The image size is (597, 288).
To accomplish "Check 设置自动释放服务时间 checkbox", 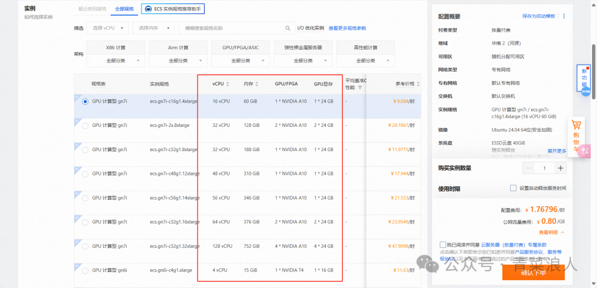I will pyautogui.click(x=513, y=188).
